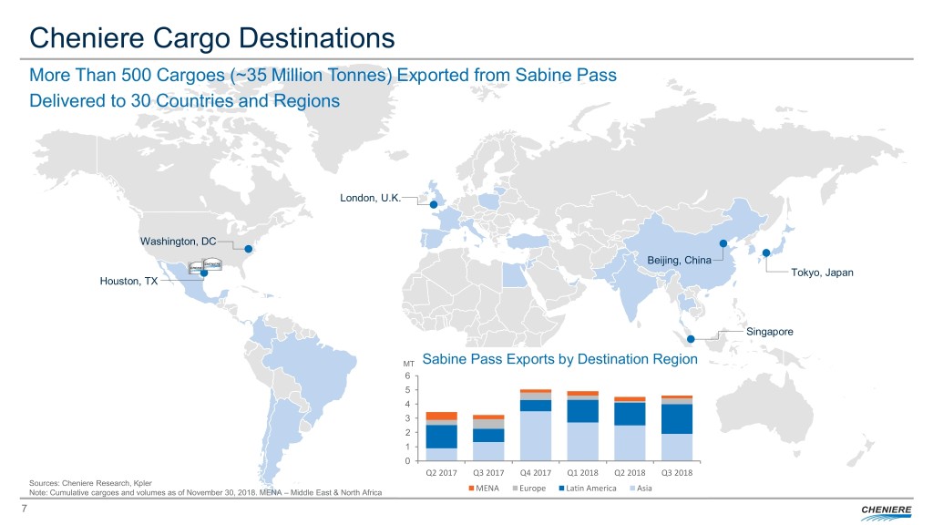Click the Houston, TX location marker
Image resolution: width=933 pixels, height=525 pixels.
(x=204, y=273)
